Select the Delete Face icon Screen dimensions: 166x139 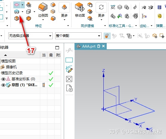tap(90, 18)
